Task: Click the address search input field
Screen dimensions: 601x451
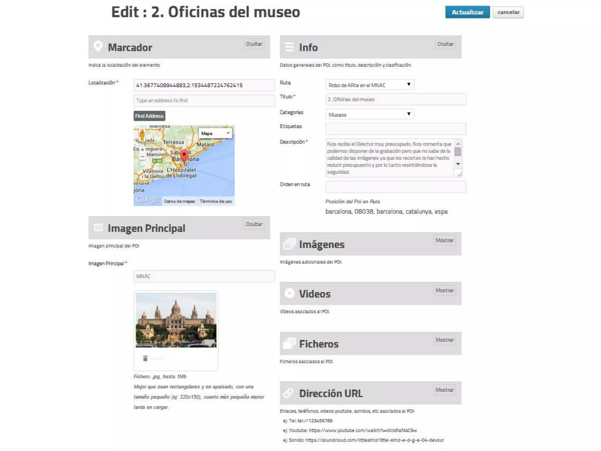Action: pos(204,101)
